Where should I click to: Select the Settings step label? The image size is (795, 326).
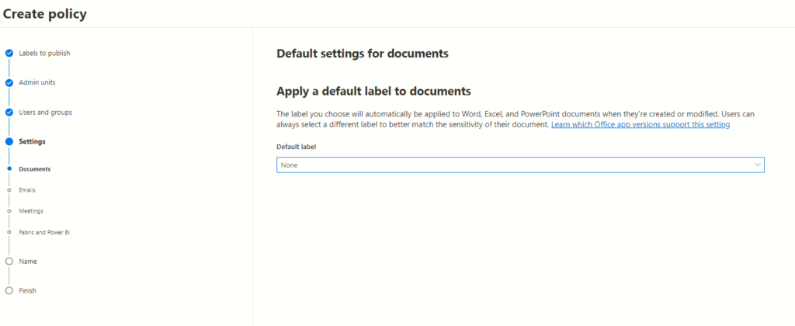(32, 141)
